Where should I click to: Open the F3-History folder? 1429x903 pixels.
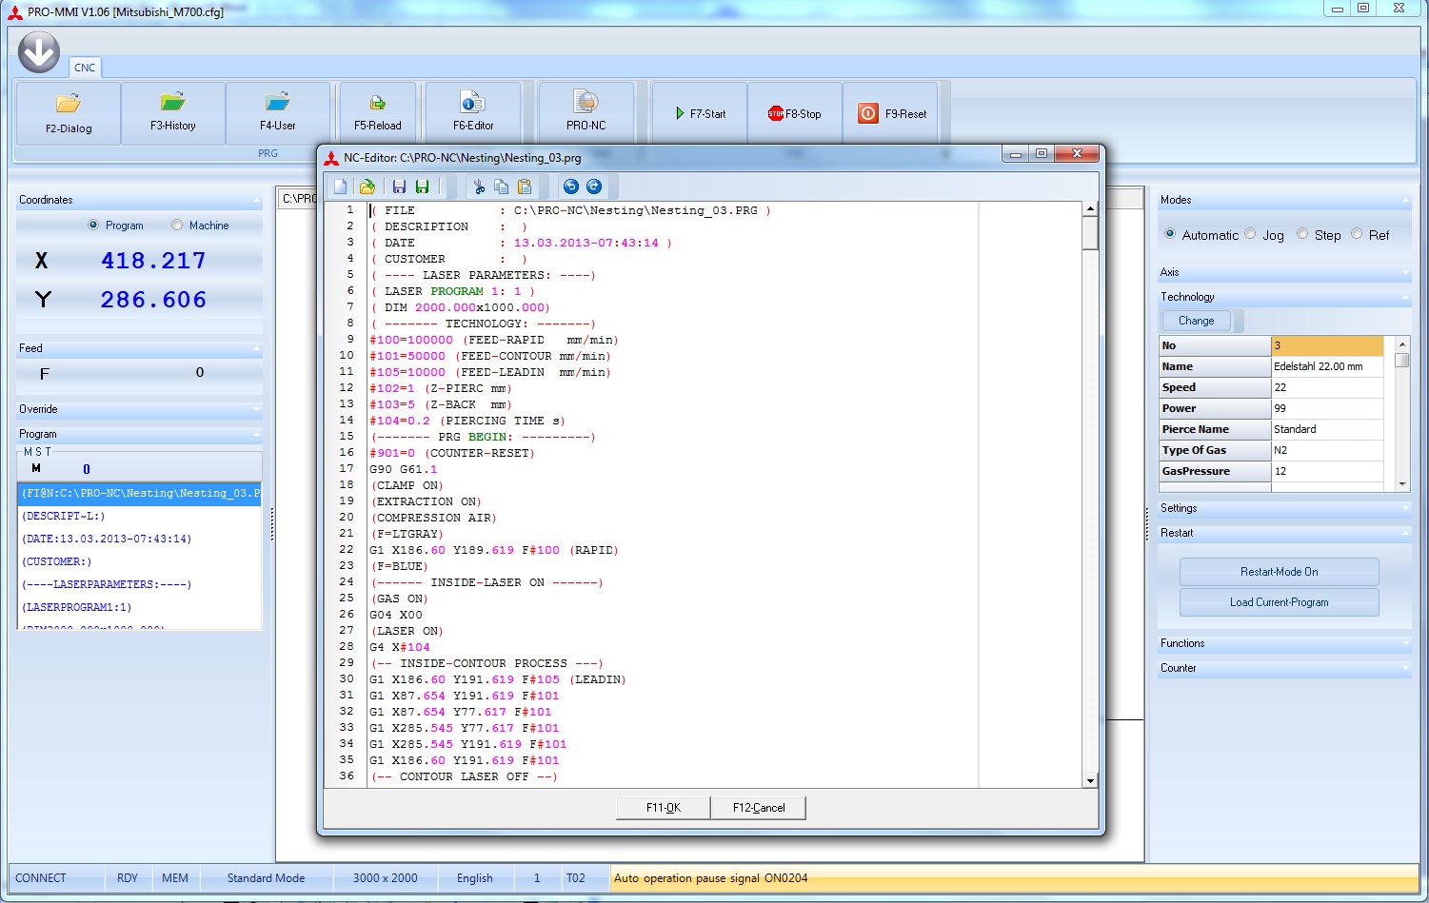click(x=173, y=113)
